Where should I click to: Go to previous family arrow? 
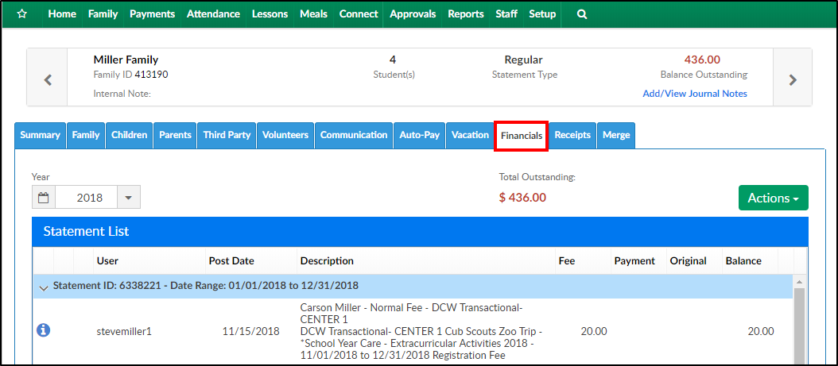[x=48, y=80]
